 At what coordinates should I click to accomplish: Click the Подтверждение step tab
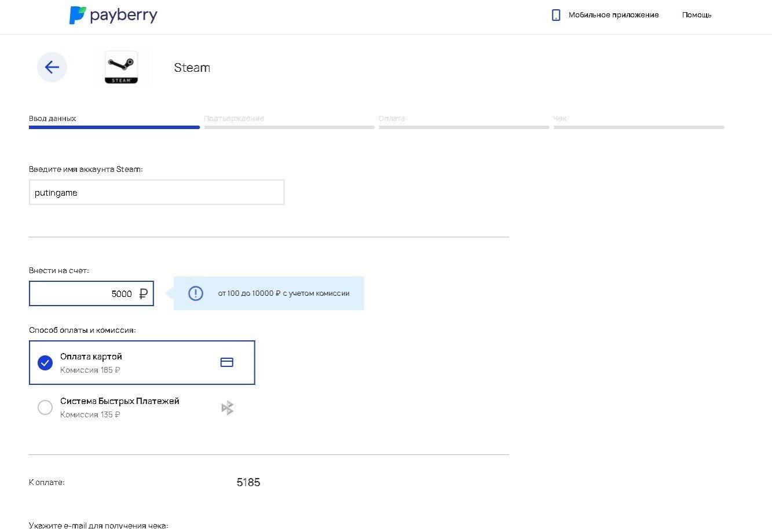(x=289, y=122)
